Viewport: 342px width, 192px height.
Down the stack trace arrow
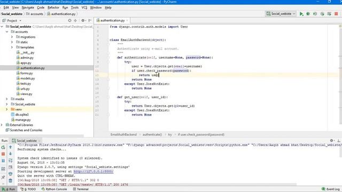pyautogui.click(x=10, y=154)
